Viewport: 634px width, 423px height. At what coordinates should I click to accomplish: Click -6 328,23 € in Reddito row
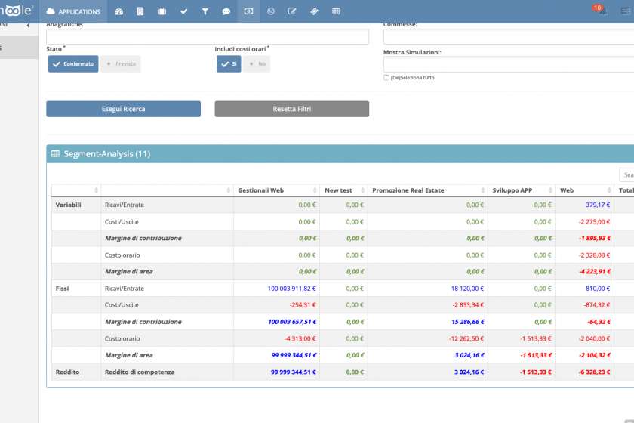(x=594, y=372)
